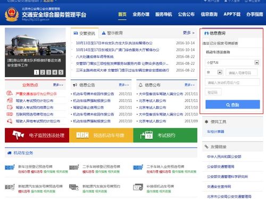Click the 驾驶人异地考试预约计划公布 icon

pyautogui.click(x=10, y=121)
